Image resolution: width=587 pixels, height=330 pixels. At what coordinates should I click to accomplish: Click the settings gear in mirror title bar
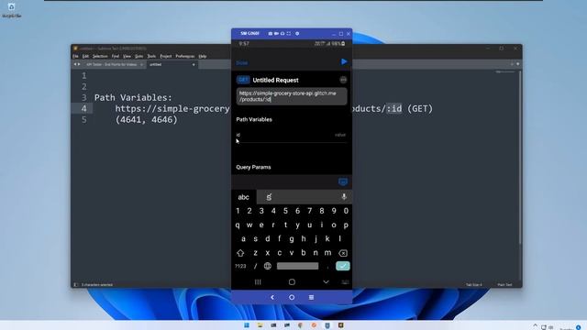[297, 34]
